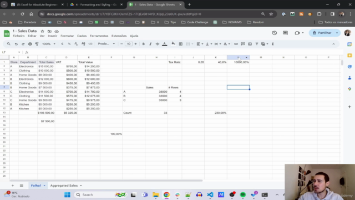
Task: Toggle bold formatting
Action: pyautogui.click(x=143, y=44)
